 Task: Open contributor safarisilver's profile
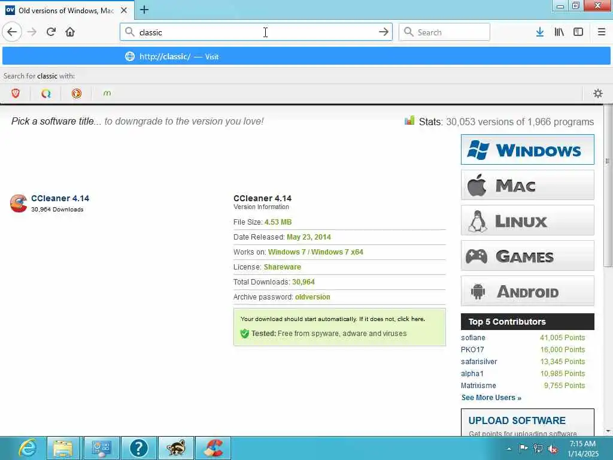479,361
